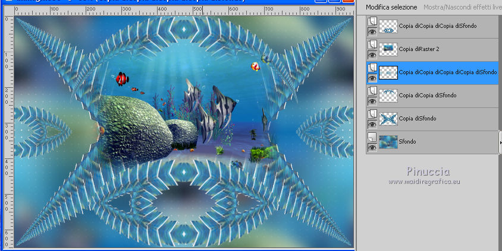Click thumbnail of the highlighted active layer
Viewport: 502px width, 251px height.
coord(388,73)
